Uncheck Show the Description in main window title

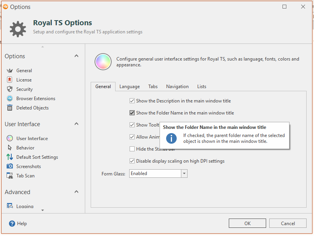[132, 101]
